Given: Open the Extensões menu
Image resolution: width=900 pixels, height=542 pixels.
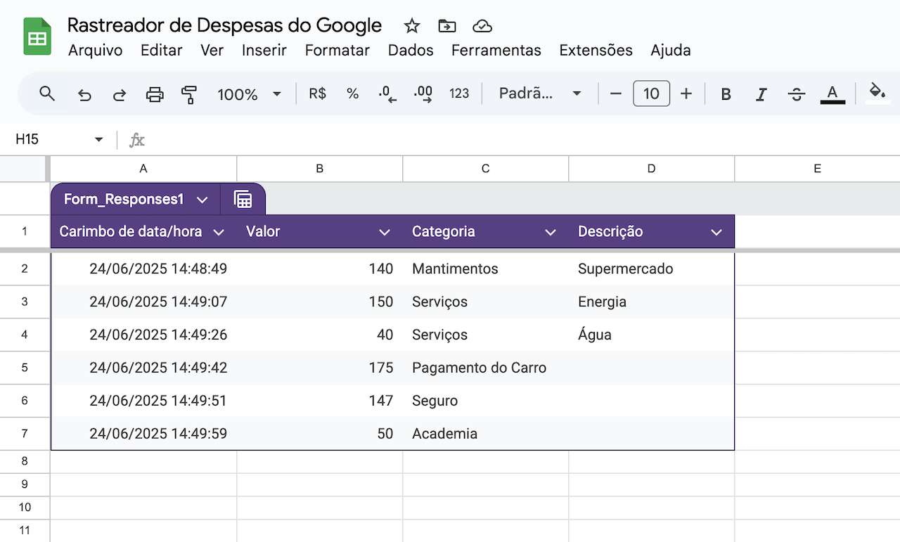Looking at the screenshot, I should (x=596, y=51).
